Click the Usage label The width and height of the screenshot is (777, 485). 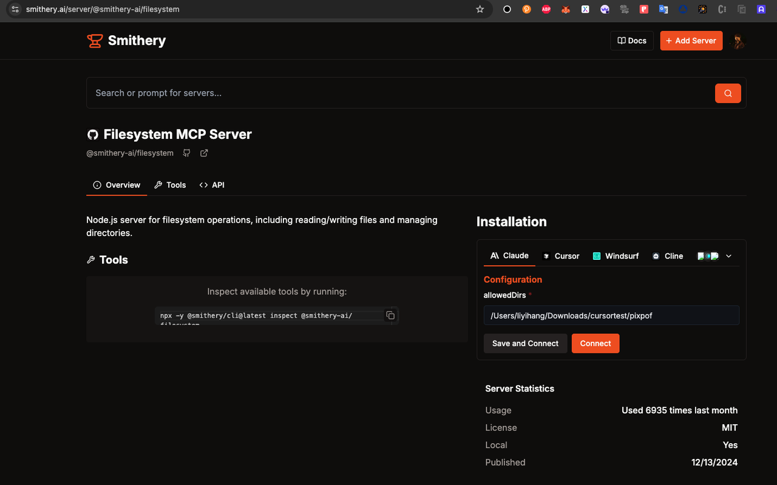[498, 410]
